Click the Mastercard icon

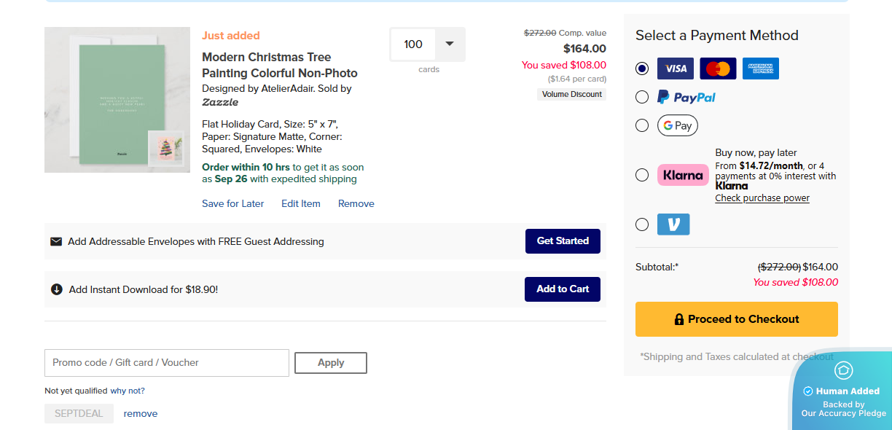point(718,68)
